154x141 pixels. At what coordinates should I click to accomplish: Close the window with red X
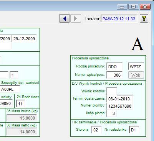click(145, 7)
